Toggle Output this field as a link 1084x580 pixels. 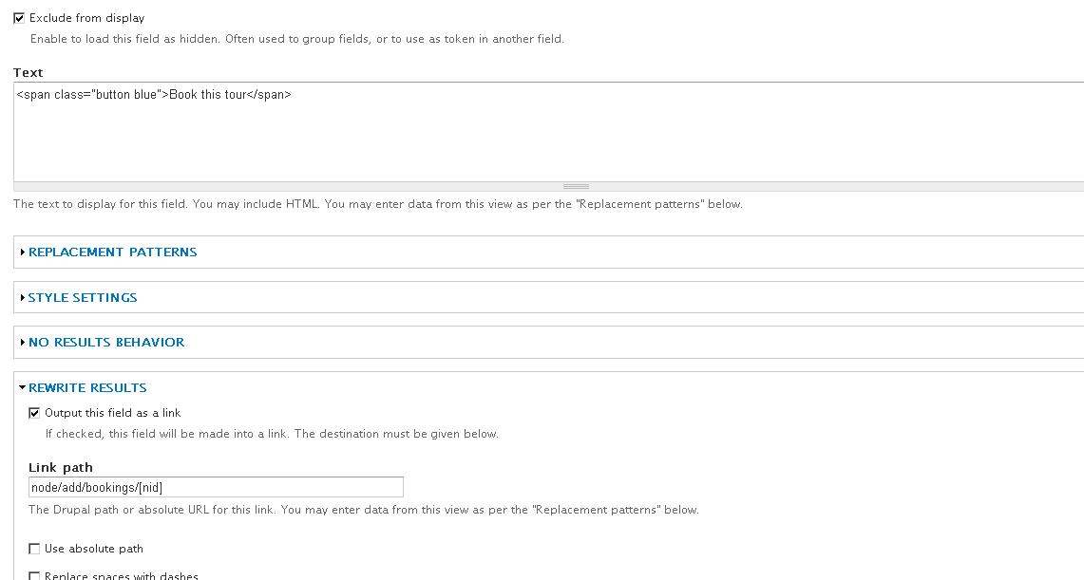[34, 413]
